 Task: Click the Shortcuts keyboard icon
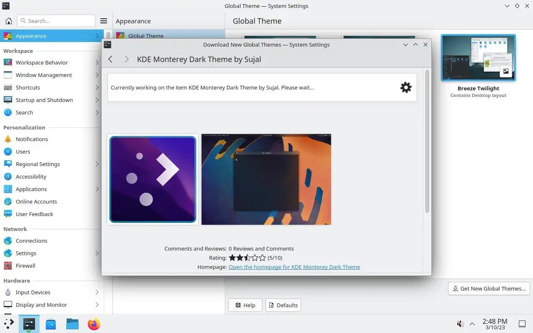8,87
